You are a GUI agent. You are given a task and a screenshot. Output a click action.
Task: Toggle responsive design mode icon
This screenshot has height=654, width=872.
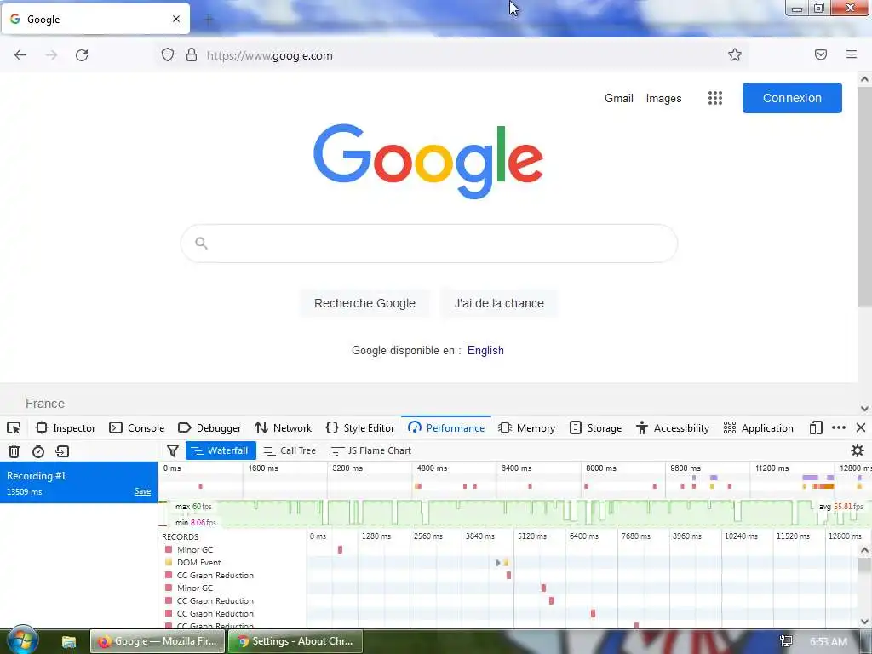point(816,427)
